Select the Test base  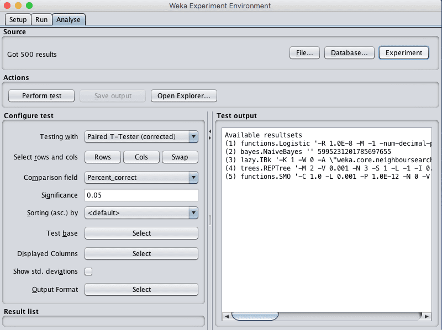click(141, 233)
